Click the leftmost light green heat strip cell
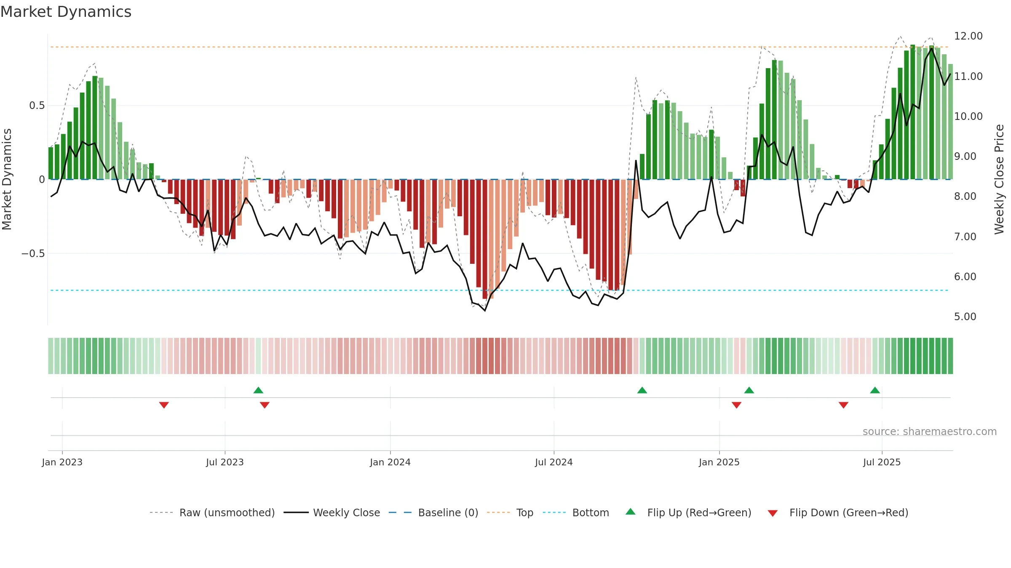The image size is (1011, 568). tap(51, 356)
